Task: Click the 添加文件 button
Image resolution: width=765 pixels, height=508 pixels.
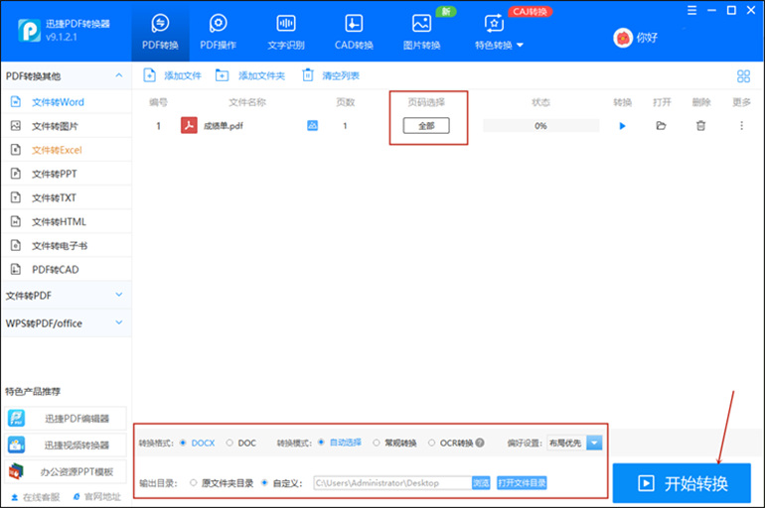Action: tap(172, 75)
